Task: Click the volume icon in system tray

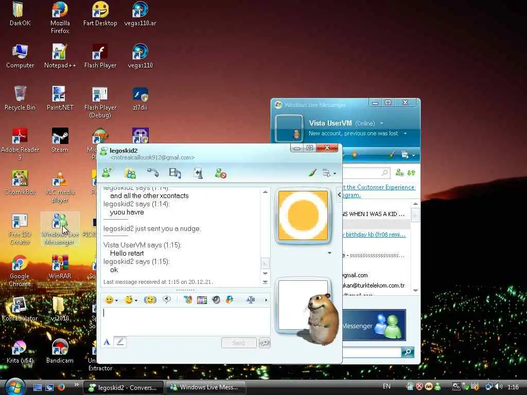Action: [x=499, y=387]
